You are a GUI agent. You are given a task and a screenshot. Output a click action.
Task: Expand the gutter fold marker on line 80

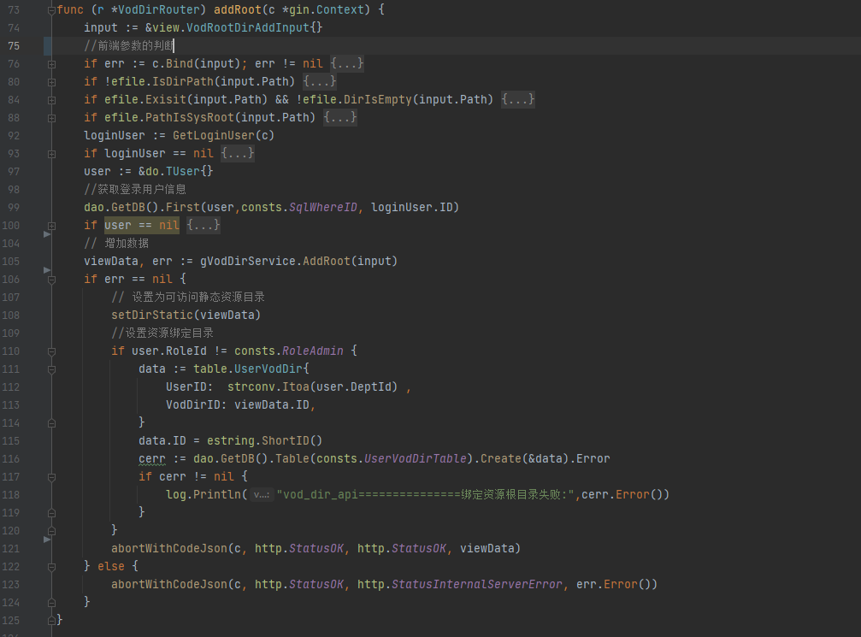(x=51, y=82)
